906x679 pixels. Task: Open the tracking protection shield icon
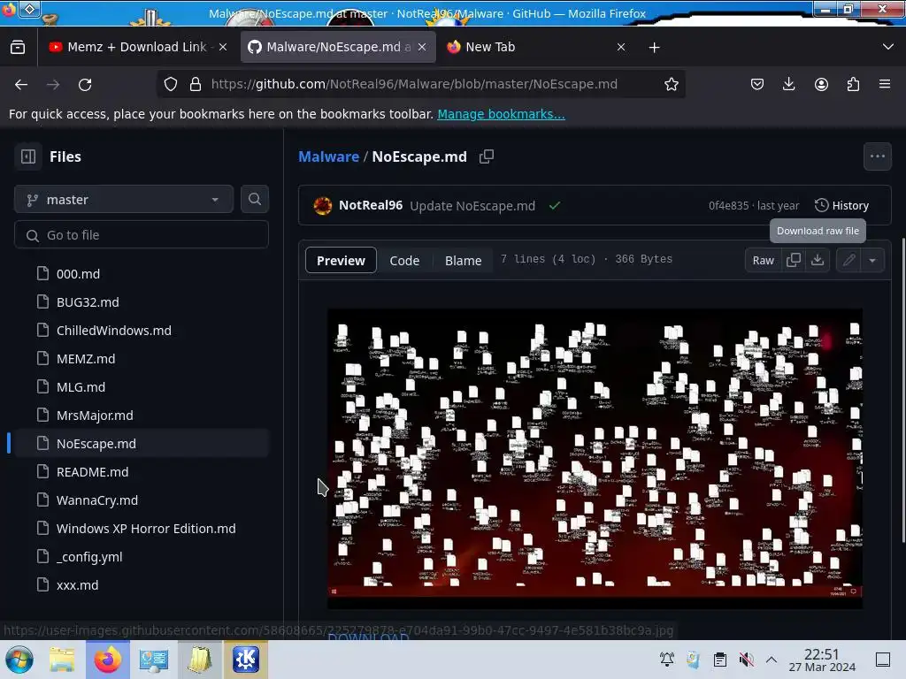point(171,84)
